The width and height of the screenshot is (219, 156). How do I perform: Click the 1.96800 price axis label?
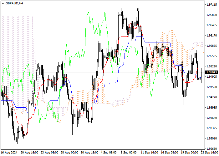click(x=212, y=15)
